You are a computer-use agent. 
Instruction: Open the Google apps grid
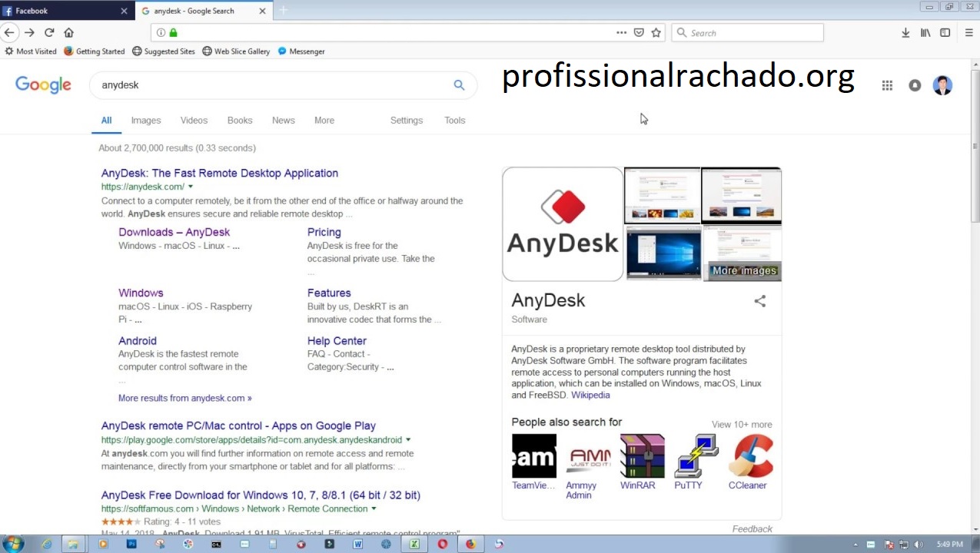(x=887, y=85)
